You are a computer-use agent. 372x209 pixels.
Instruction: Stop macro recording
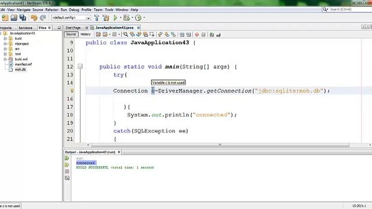(203, 35)
